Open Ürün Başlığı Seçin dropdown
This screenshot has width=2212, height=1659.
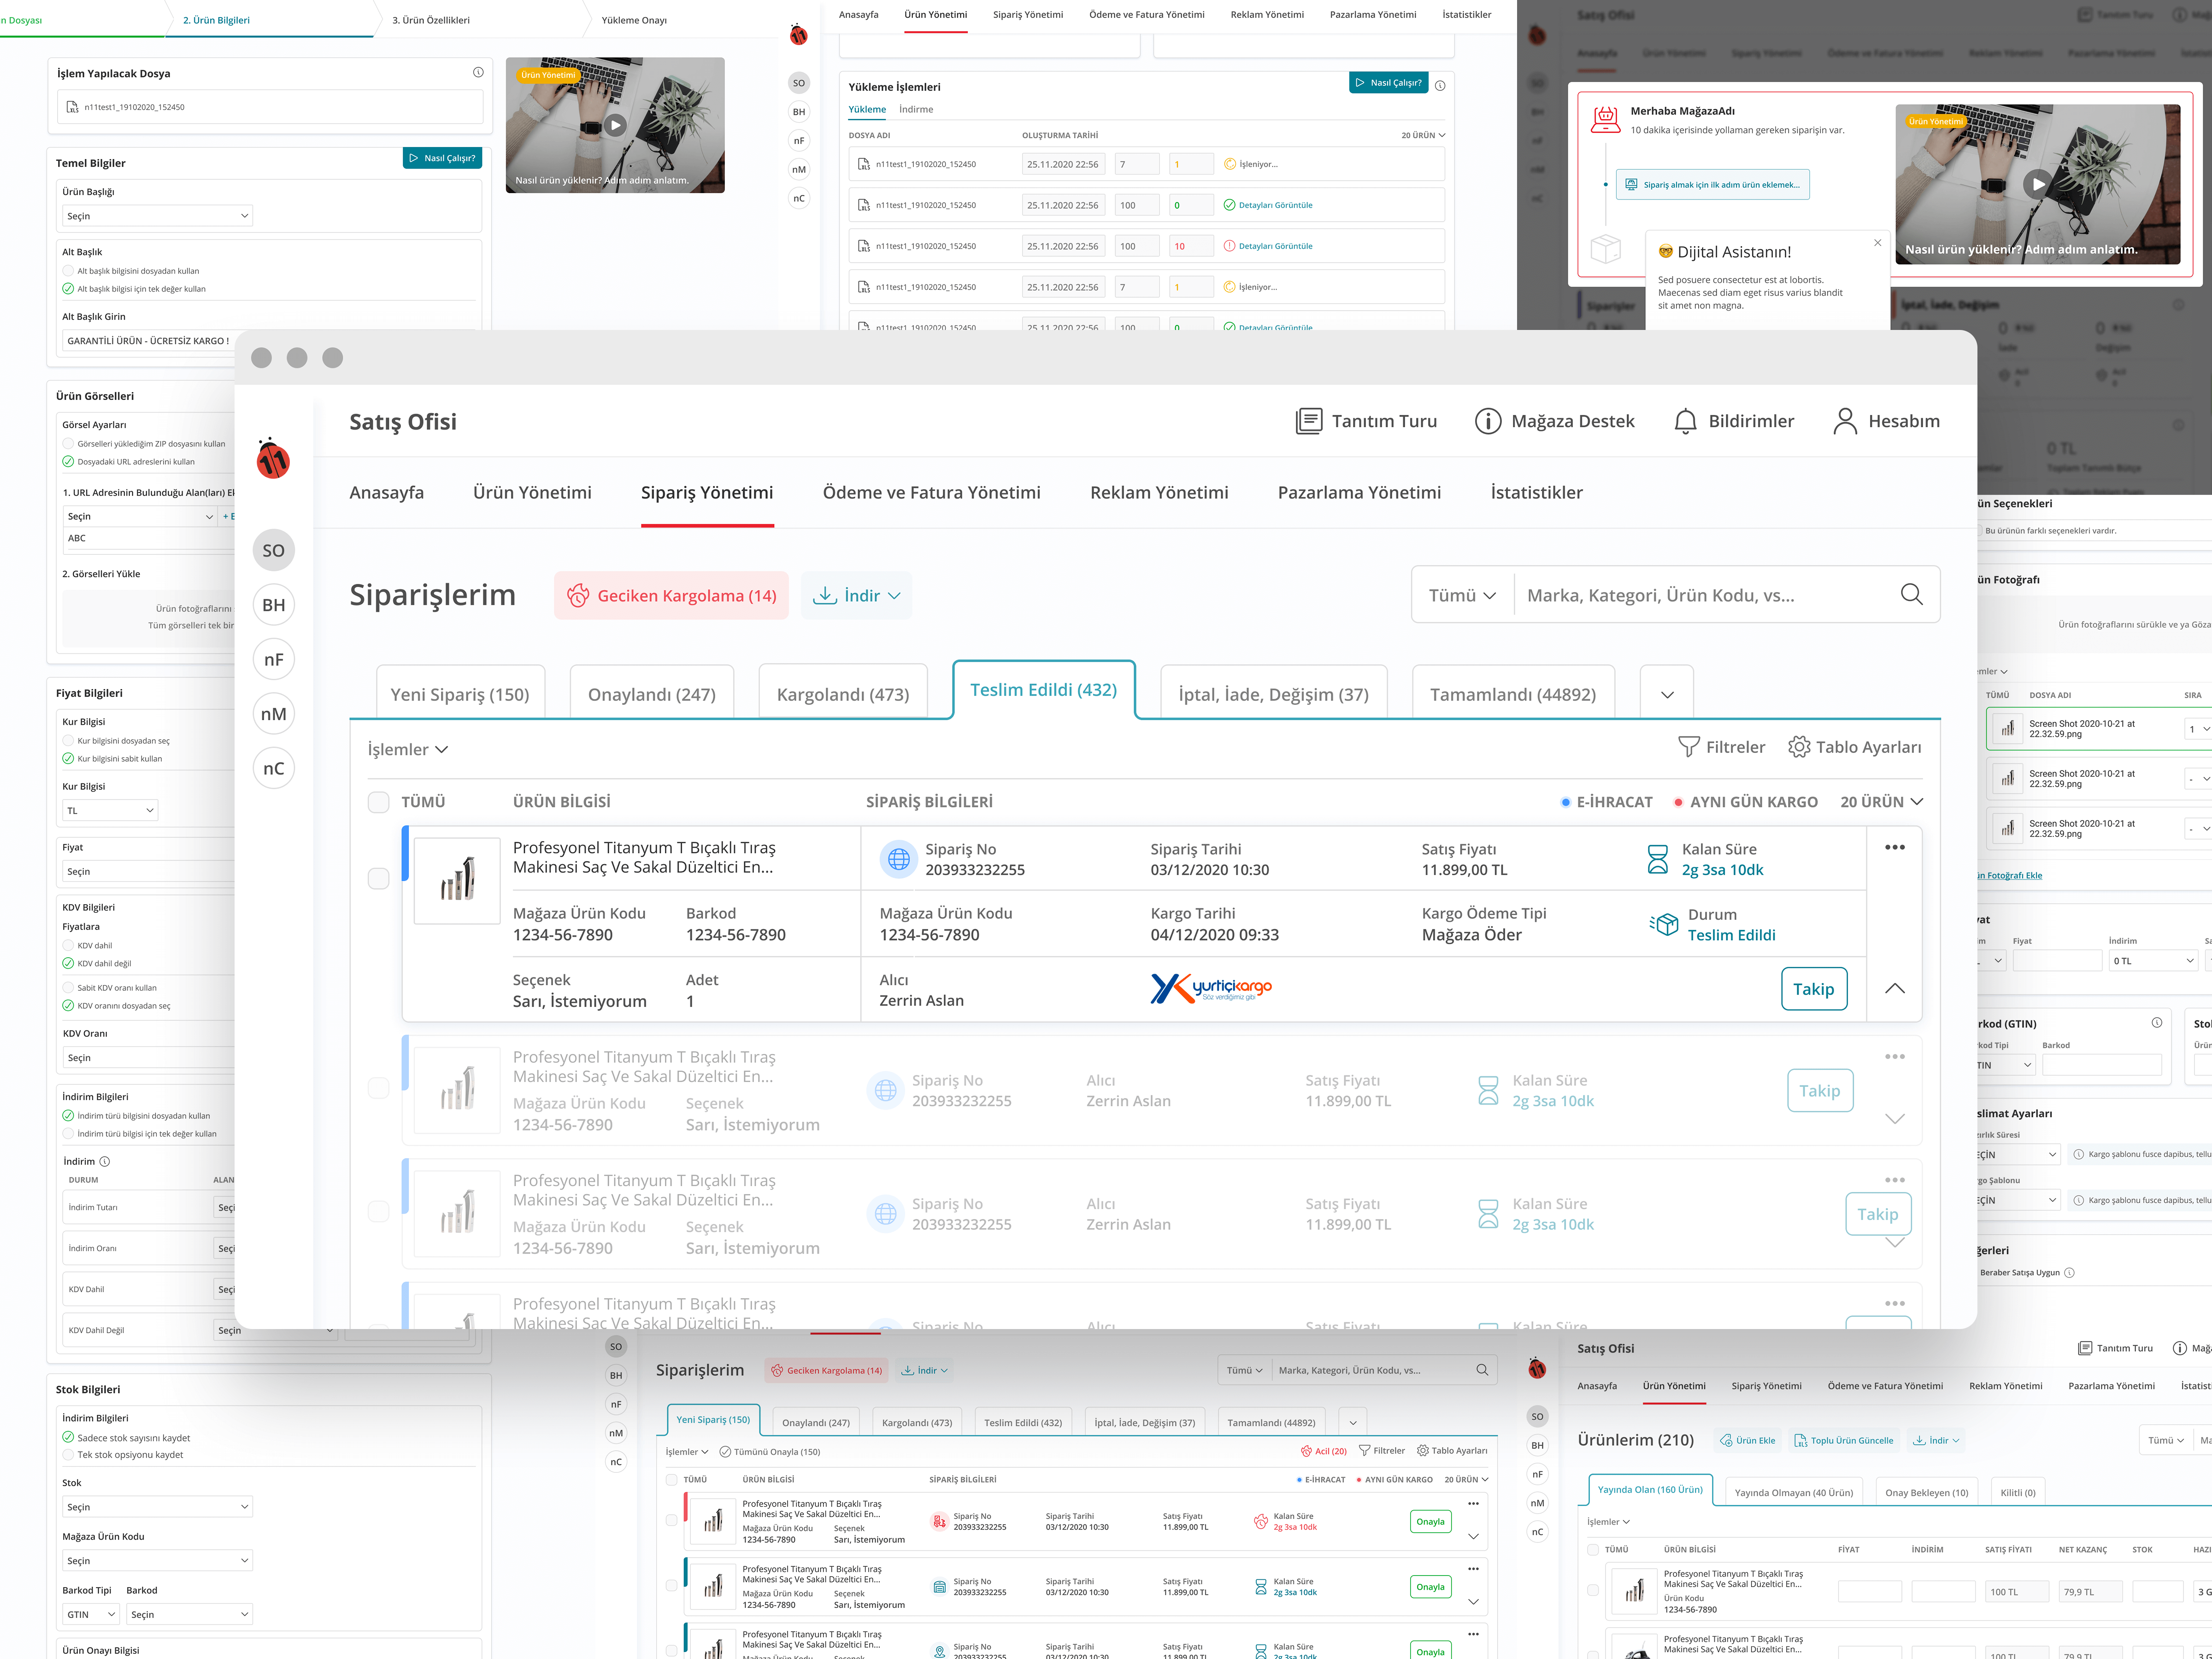(x=157, y=216)
